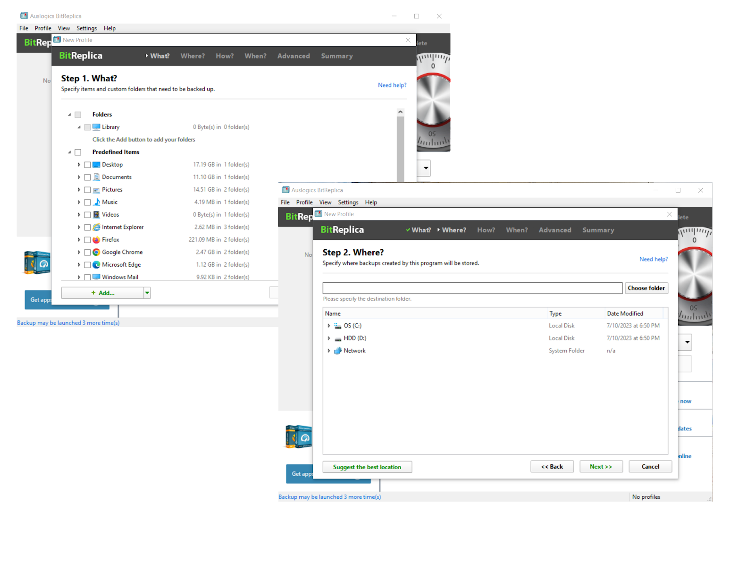
Task: Click the Choose folder button
Action: click(646, 288)
